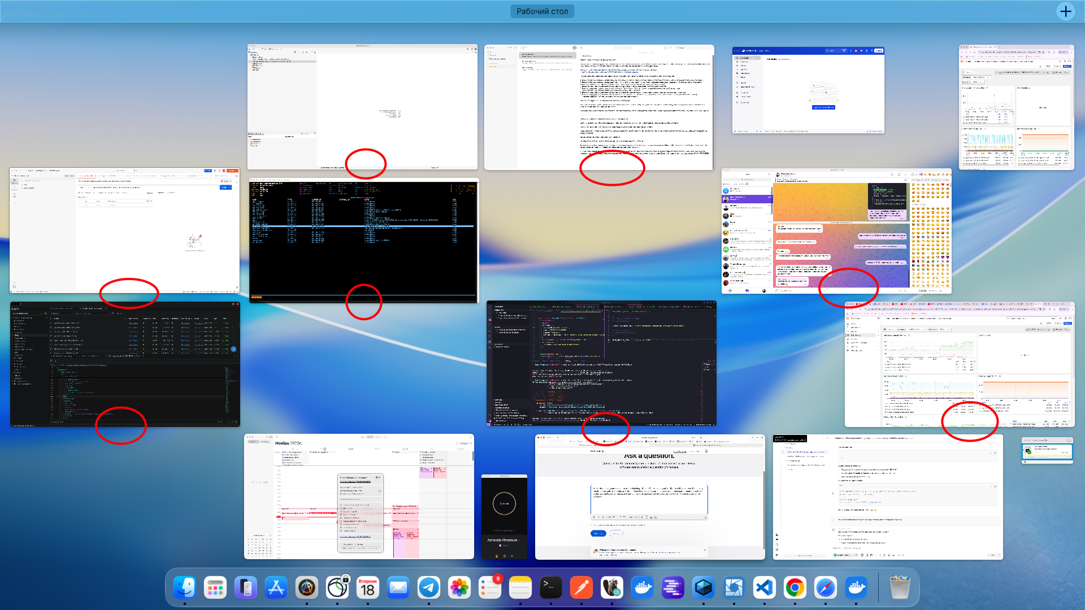Open Visual Studio Code from the dock

coord(765,588)
